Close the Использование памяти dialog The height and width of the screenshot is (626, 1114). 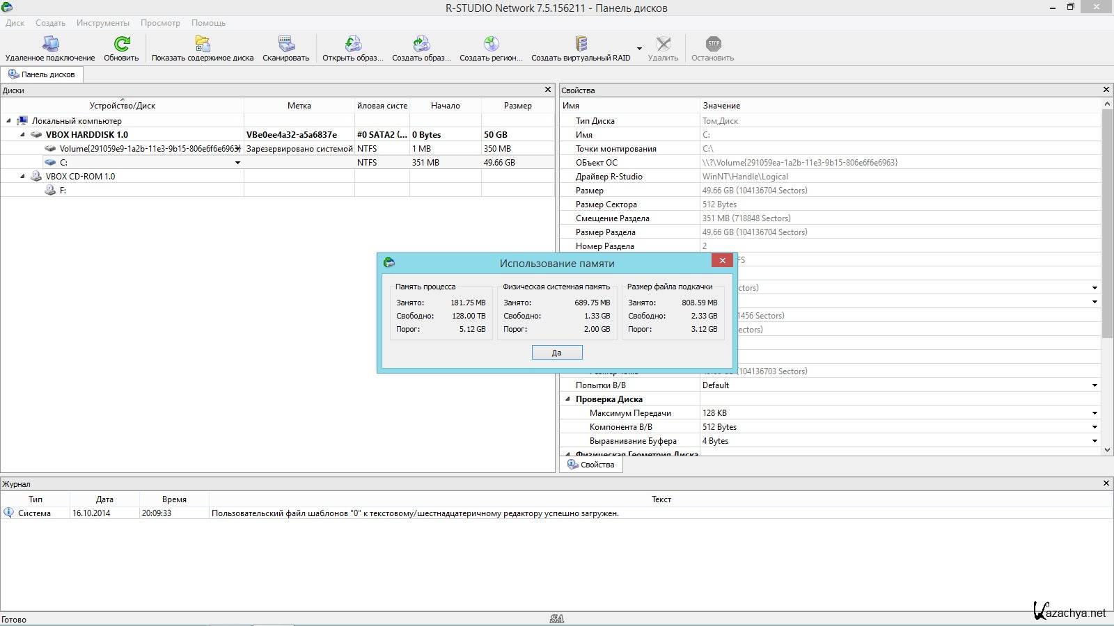[x=722, y=261]
